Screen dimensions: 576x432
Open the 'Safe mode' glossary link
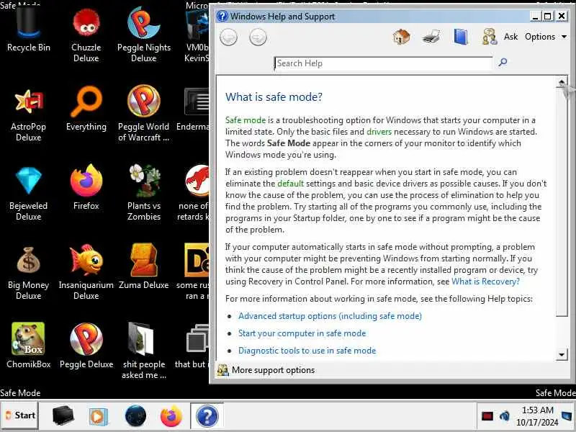coord(246,120)
